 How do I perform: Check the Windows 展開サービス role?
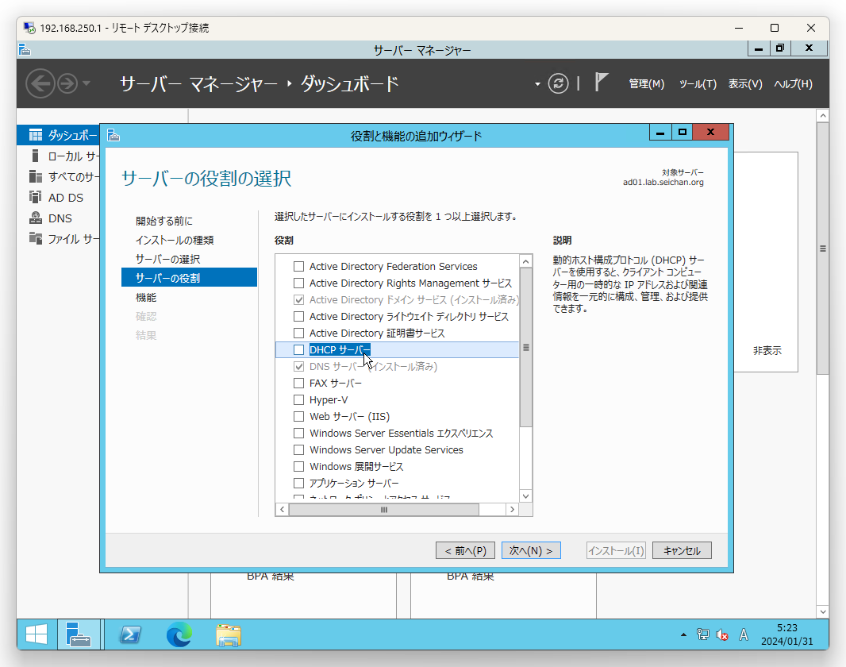pyautogui.click(x=298, y=467)
